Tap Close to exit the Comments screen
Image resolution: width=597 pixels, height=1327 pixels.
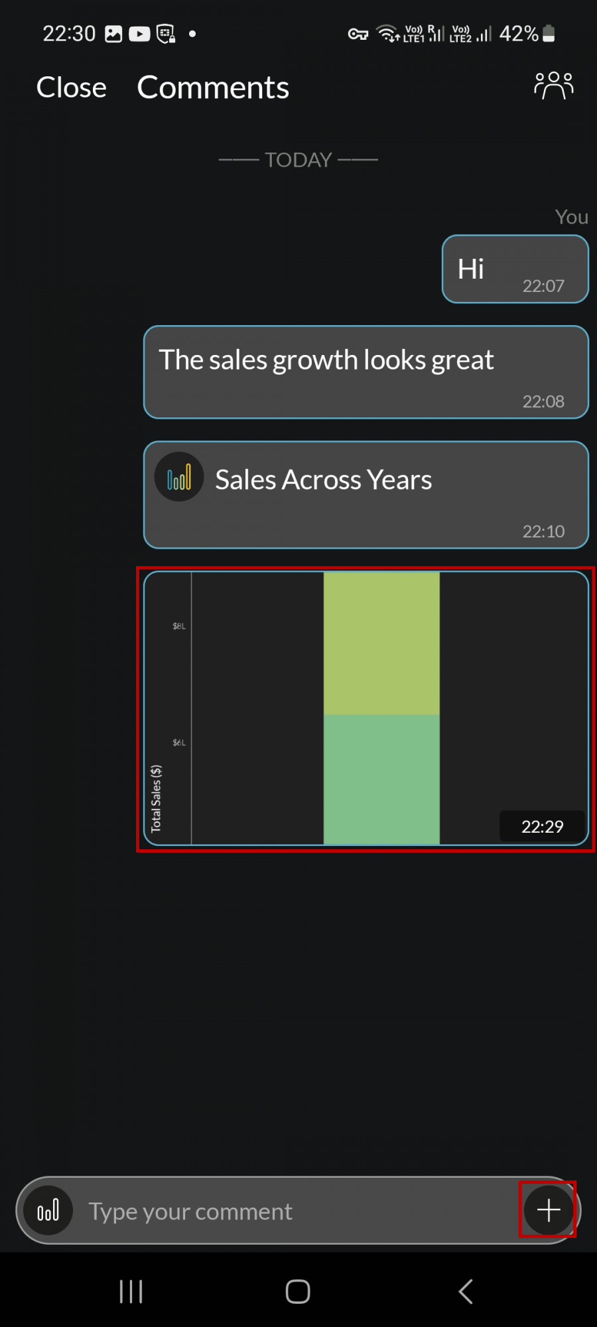tap(71, 87)
